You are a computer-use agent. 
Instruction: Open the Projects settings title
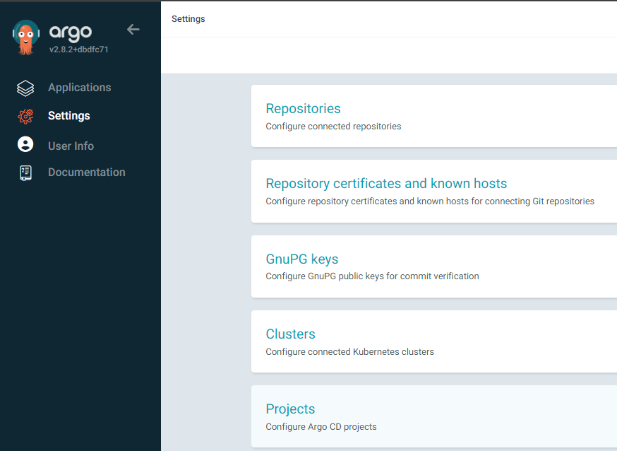click(x=290, y=409)
